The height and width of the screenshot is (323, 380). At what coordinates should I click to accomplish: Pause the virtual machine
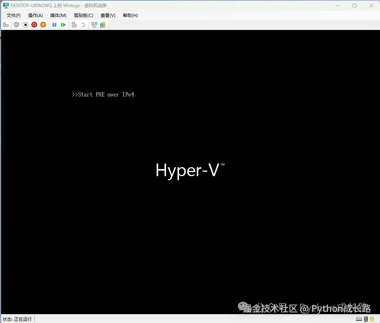pos(54,25)
